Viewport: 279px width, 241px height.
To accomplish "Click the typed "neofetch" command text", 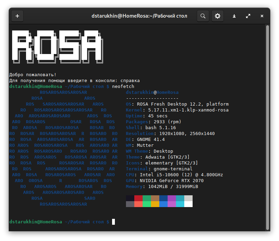I will (123, 86).
